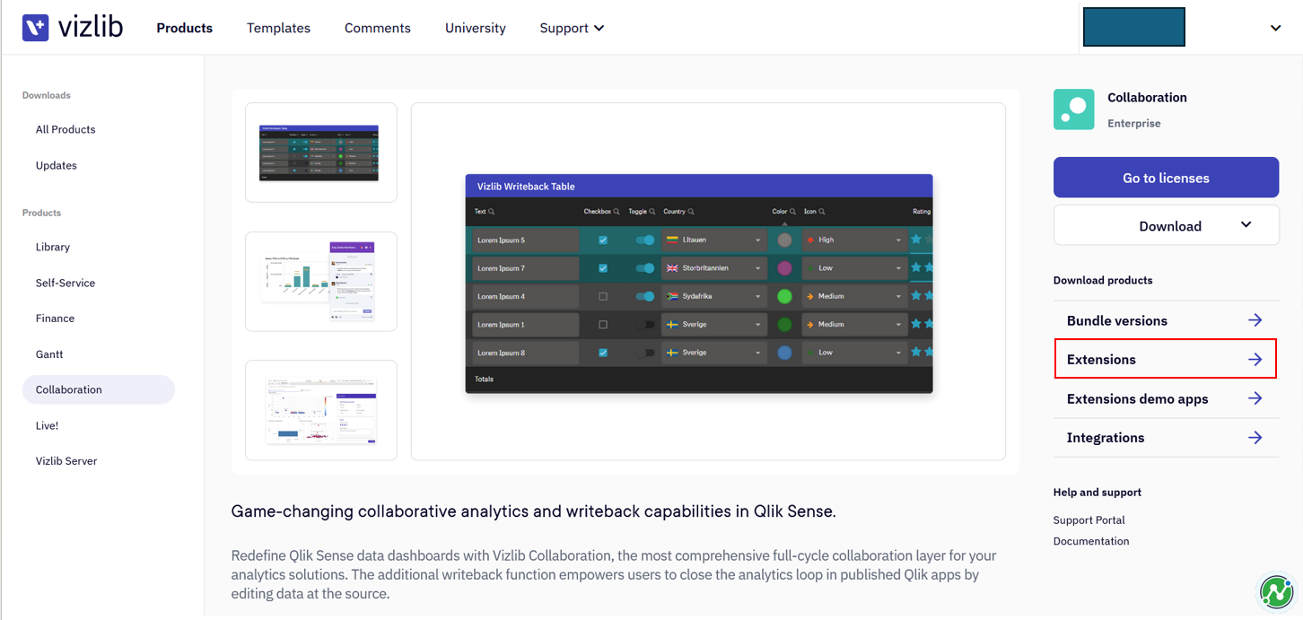1303x620 pixels.
Task: Go to Templates in top navigation
Action: point(278,28)
